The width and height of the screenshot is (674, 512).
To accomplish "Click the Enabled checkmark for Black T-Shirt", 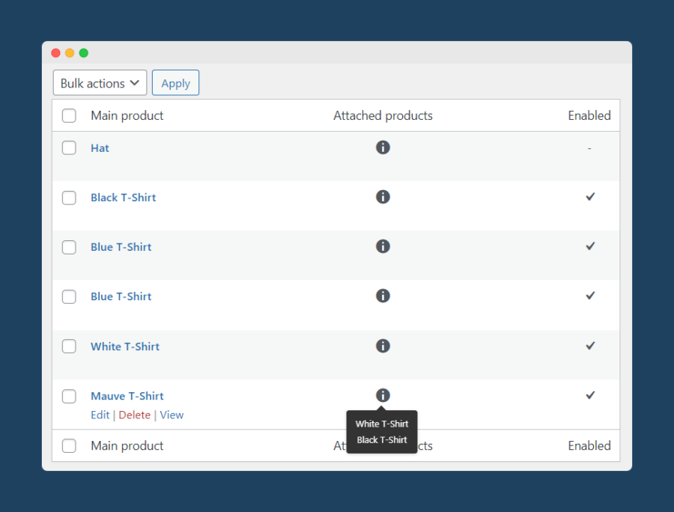I will [590, 197].
